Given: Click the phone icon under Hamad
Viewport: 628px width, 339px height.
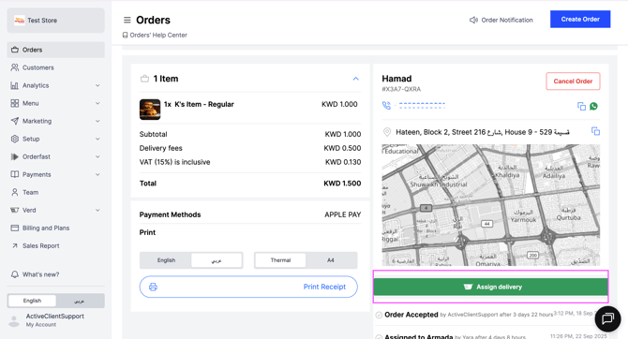Looking at the screenshot, I should pos(386,106).
